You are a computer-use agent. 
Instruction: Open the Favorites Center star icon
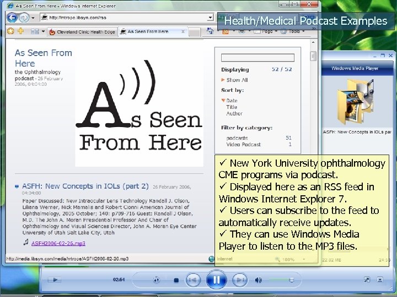tap(10, 31)
